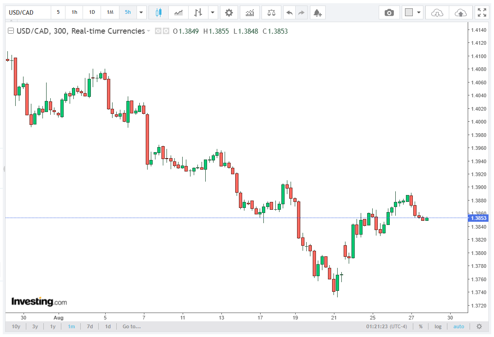The width and height of the screenshot is (494, 337).
Task: Undo the last chart action
Action: pyautogui.click(x=289, y=12)
